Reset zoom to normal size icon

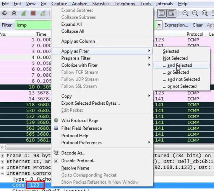pyautogui.click(x=204, y=13)
